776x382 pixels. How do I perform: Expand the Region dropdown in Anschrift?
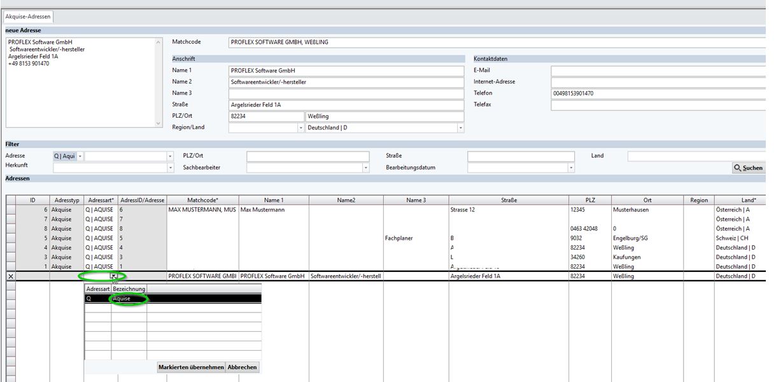pyautogui.click(x=301, y=128)
